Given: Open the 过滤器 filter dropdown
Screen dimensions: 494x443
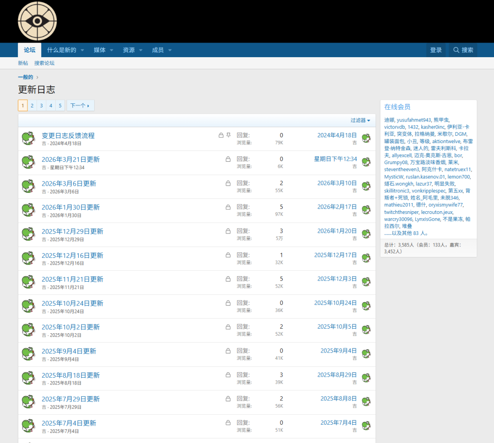Looking at the screenshot, I should point(360,120).
